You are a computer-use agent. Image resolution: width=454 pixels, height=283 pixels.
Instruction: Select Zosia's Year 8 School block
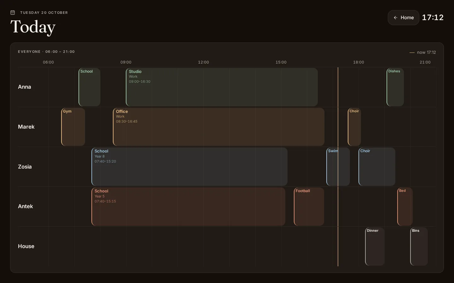pyautogui.click(x=189, y=167)
